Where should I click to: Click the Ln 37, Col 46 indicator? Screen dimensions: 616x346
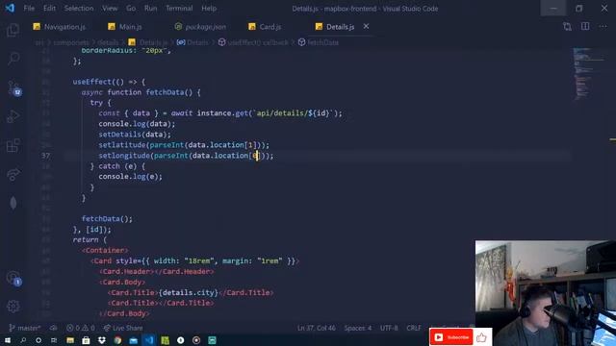(x=317, y=328)
